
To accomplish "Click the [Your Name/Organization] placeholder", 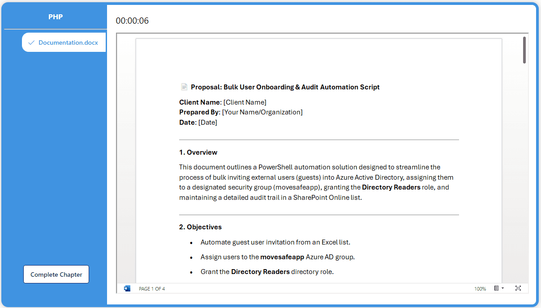I will pyautogui.click(x=262, y=112).
